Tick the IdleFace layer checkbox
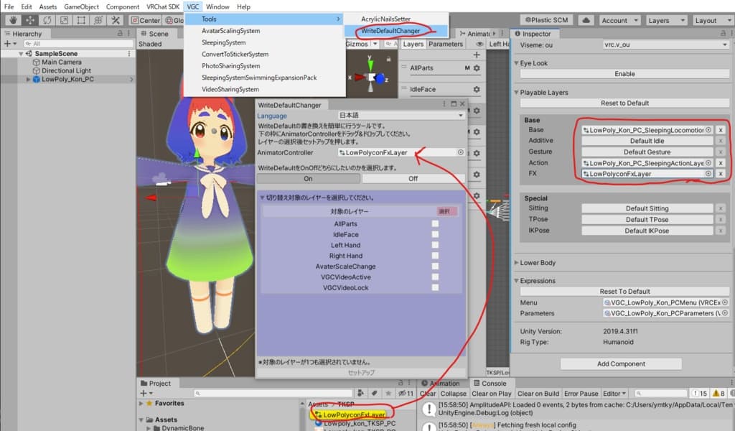 (435, 235)
